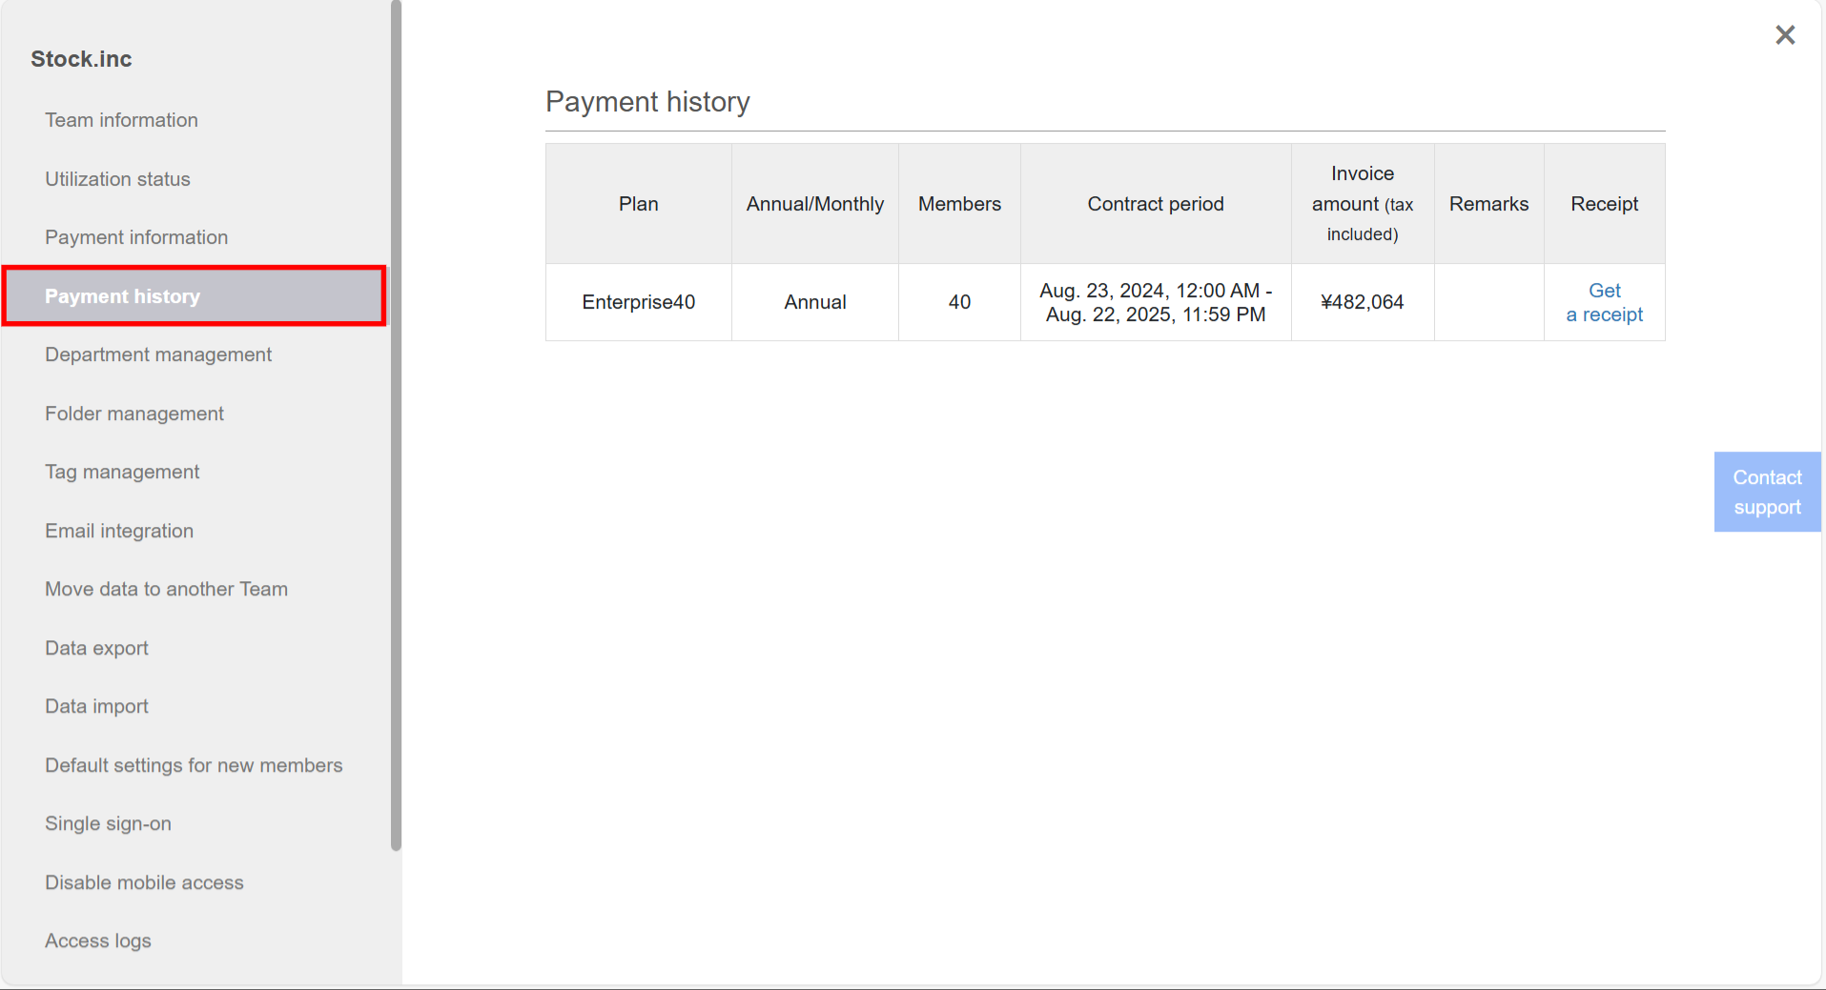Open Email integration settings

click(x=118, y=530)
